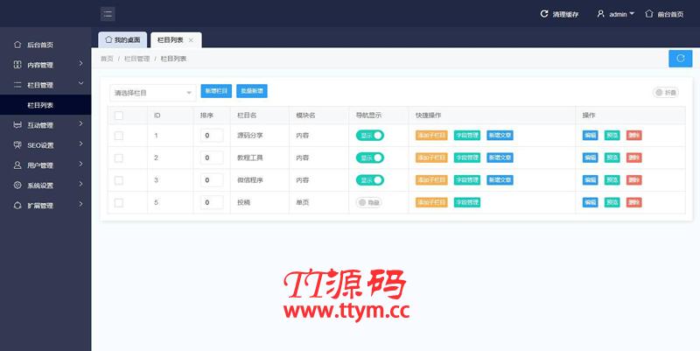Image resolution: width=700 pixels, height=351 pixels.
Task: Click the blue refresh button
Action: (681, 59)
